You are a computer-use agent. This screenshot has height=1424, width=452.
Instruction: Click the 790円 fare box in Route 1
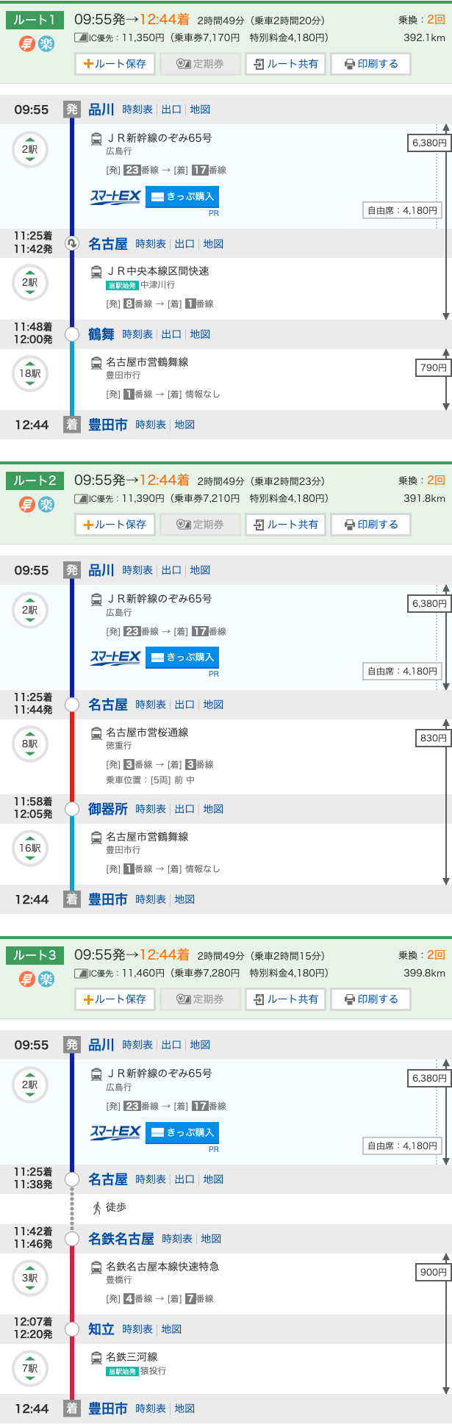click(433, 368)
